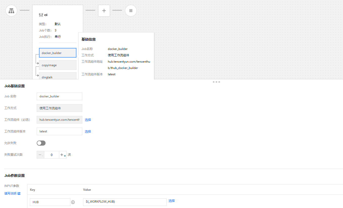
Task: Add a new stage with plus button
Action: [104, 11]
